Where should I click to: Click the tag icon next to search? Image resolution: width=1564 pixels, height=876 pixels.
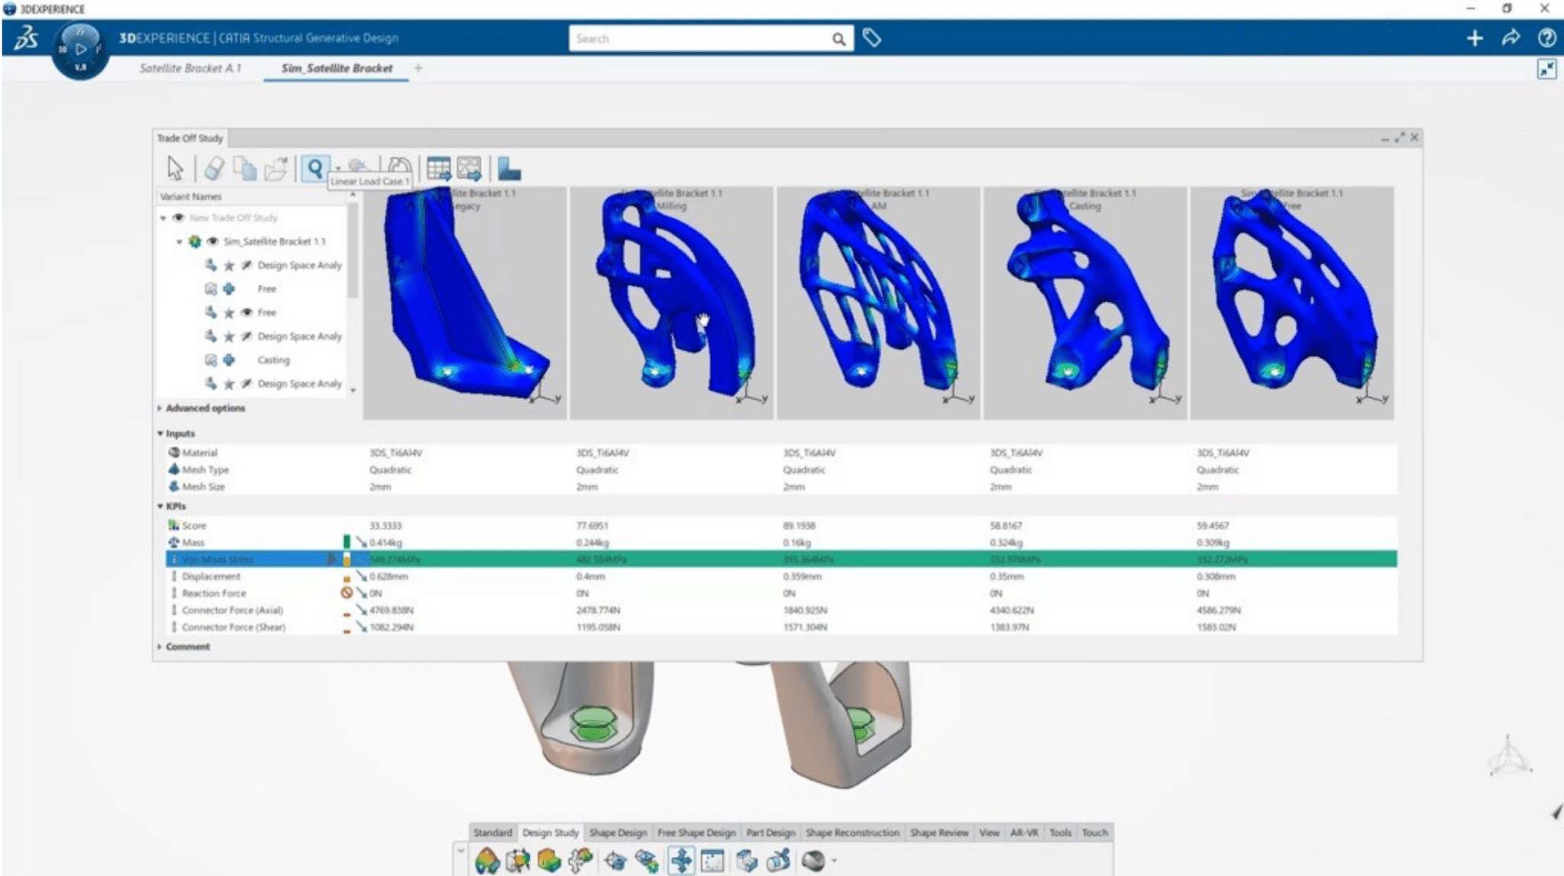[x=871, y=37]
